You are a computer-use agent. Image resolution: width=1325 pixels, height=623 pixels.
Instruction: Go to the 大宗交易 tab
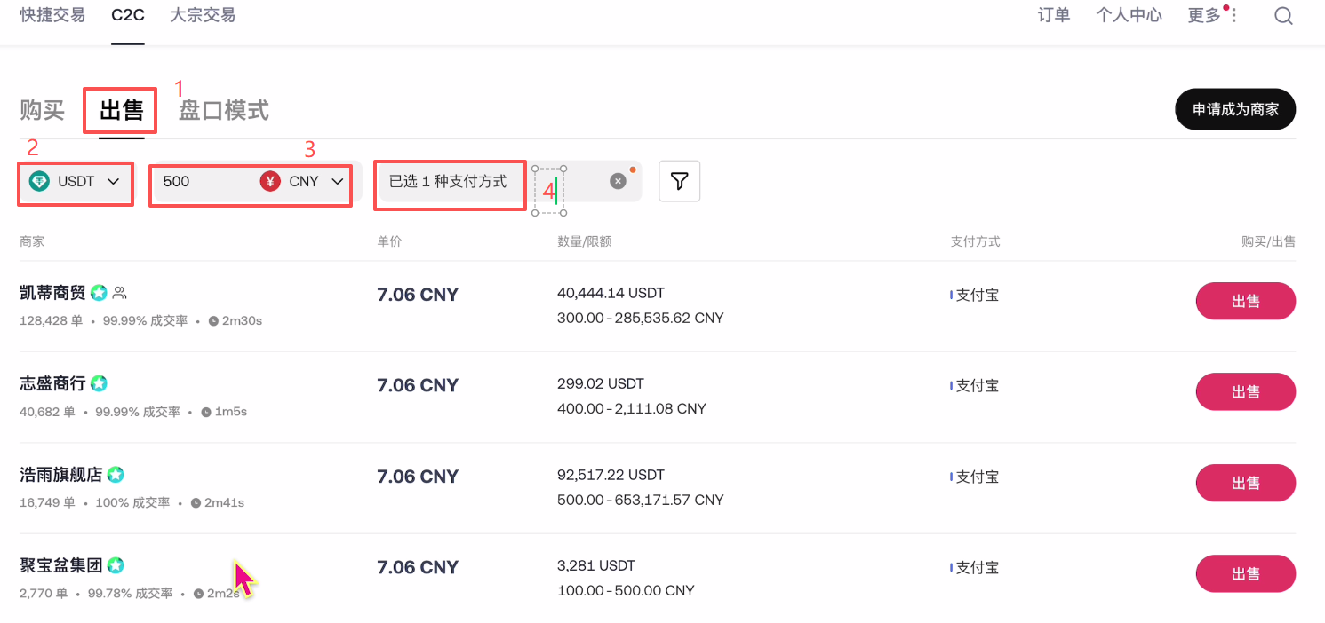pyautogui.click(x=203, y=15)
